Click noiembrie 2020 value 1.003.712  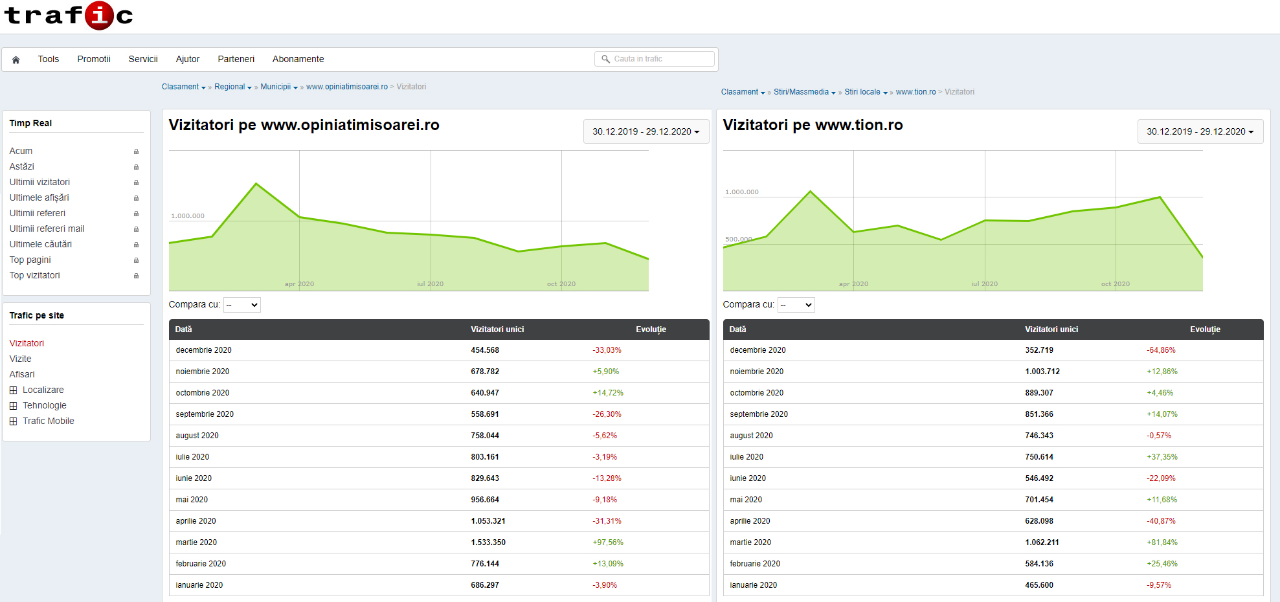click(1042, 372)
